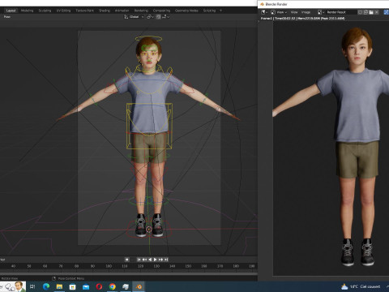Click the blue icon at render header end
Screen dimensions: 389x292
386,12
